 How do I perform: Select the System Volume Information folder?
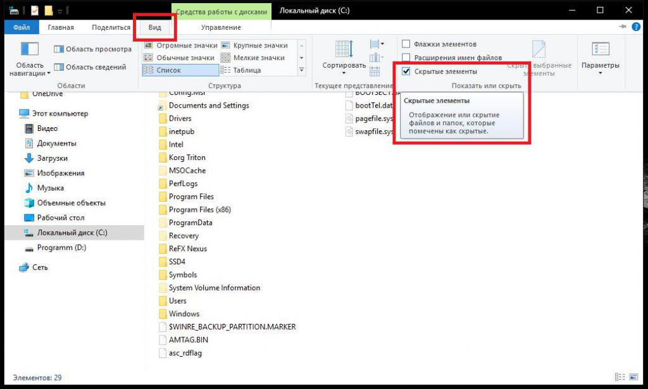[210, 288]
